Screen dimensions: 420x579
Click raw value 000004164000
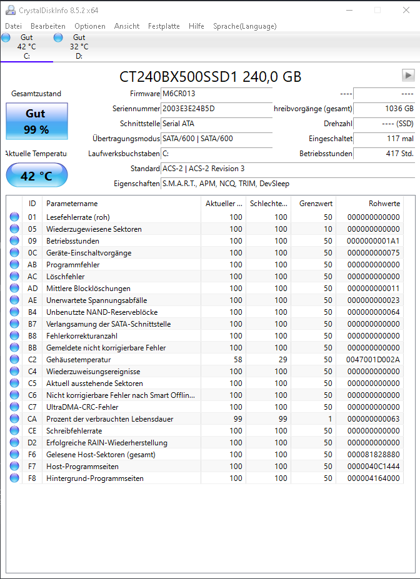[374, 478]
